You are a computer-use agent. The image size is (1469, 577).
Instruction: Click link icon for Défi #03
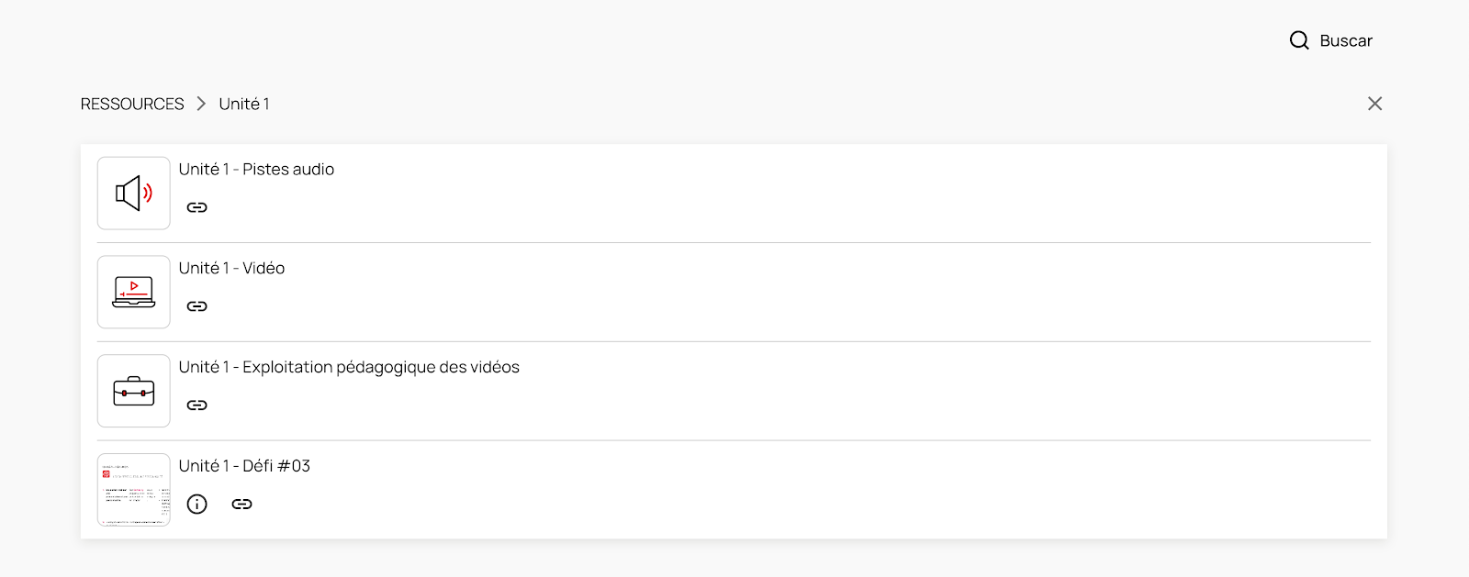coord(241,504)
